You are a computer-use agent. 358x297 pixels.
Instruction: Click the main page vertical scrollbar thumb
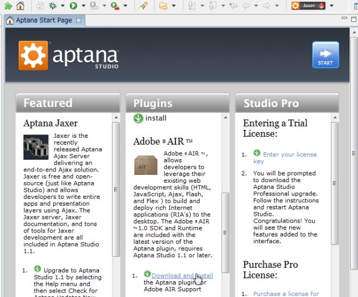354,154
